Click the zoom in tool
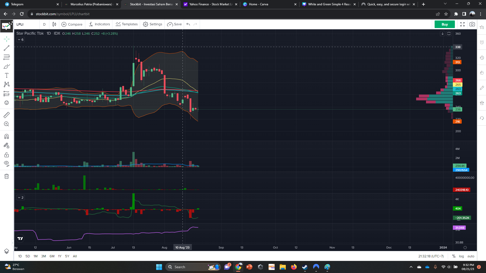Screen dimensions: 486x273 pos(7,124)
